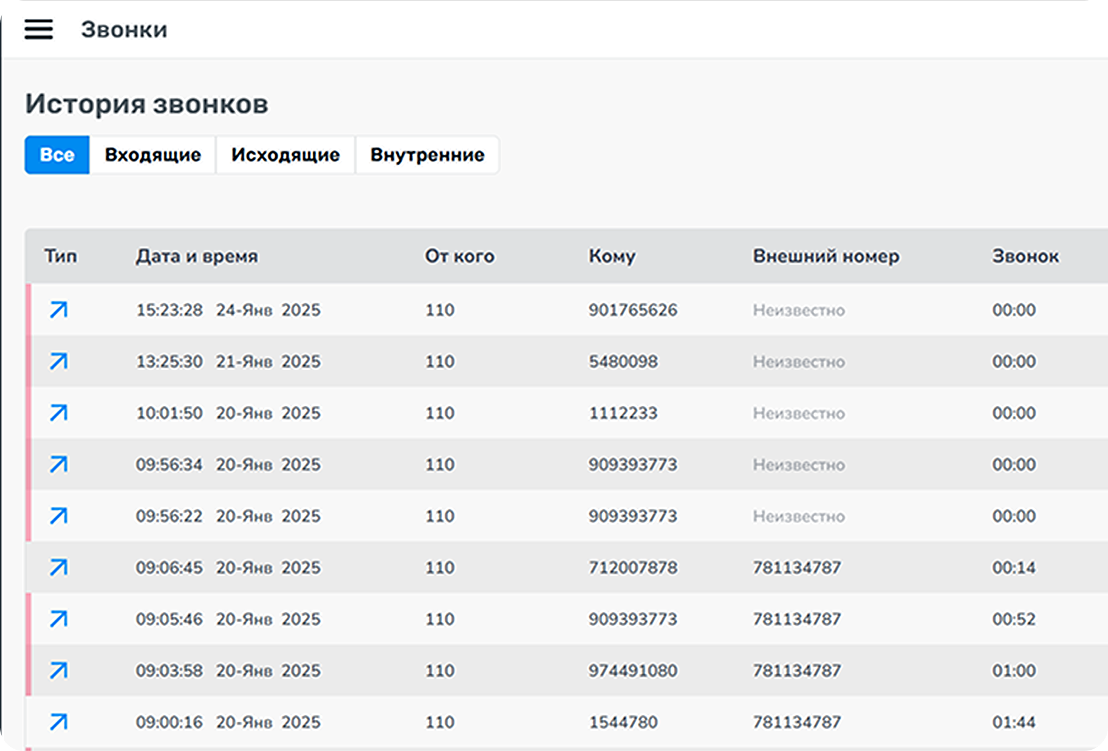Click the Кому column header
This screenshot has height=751, width=1108.
click(612, 256)
